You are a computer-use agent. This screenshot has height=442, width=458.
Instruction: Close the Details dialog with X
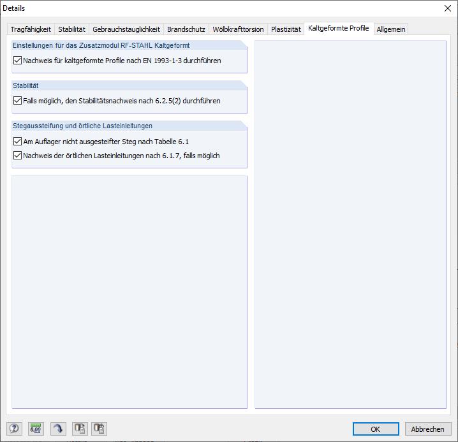448,8
